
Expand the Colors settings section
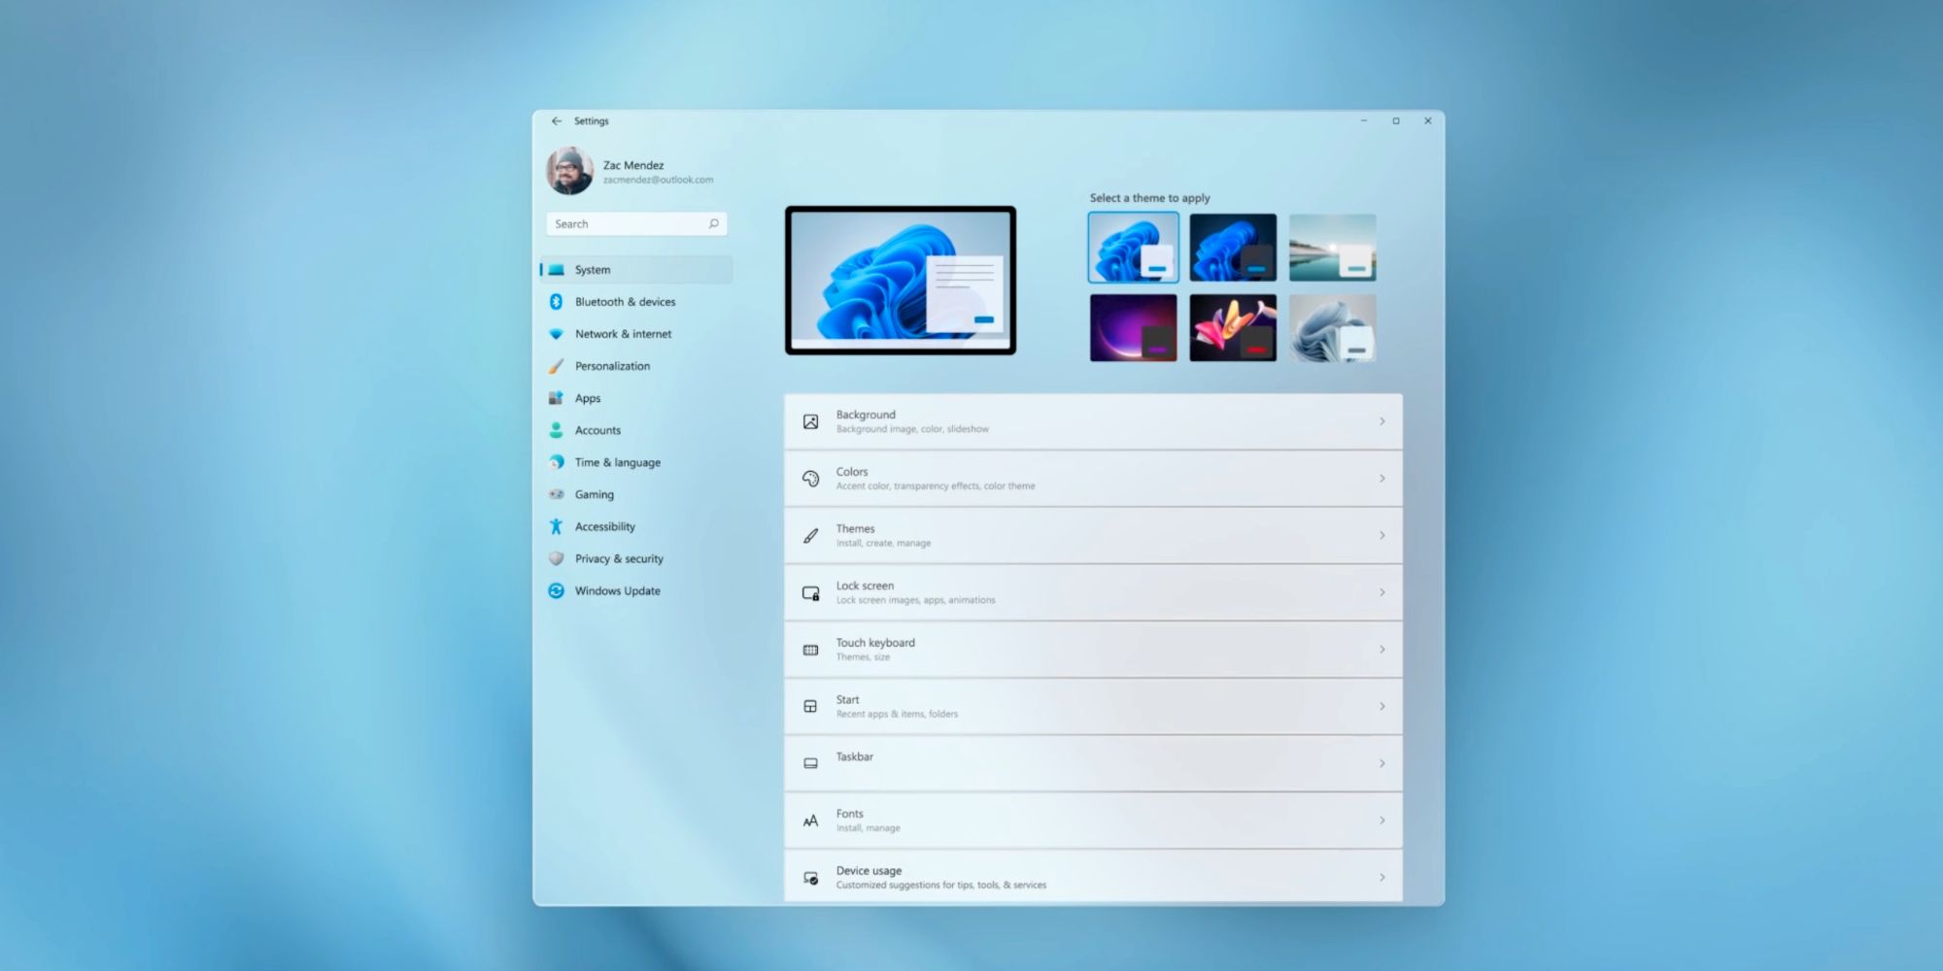(1093, 478)
